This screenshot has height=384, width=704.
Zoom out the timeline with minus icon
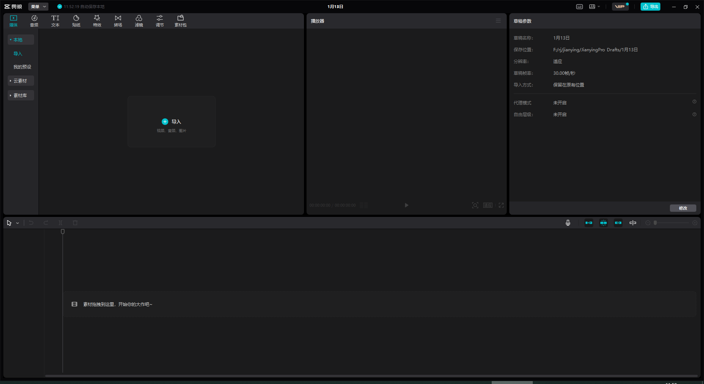648,223
